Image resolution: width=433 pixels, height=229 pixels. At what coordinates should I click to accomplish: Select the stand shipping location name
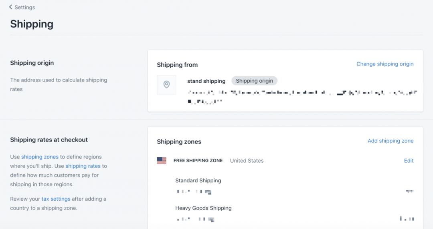pyautogui.click(x=206, y=81)
